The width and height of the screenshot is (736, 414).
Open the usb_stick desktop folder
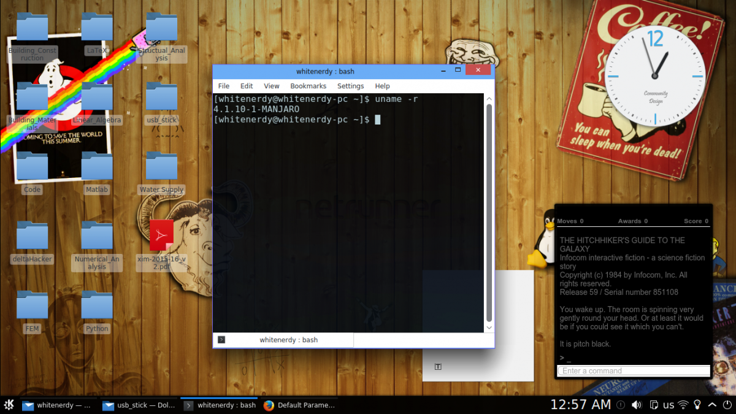pyautogui.click(x=161, y=96)
